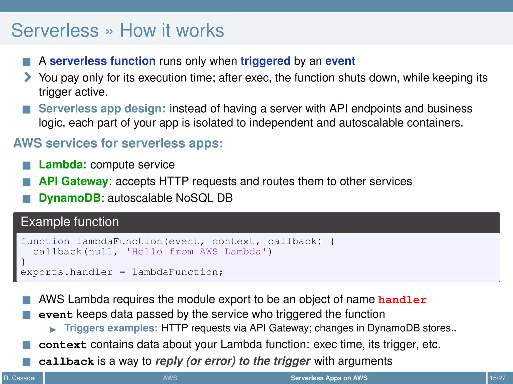Click the blue word 'event' in the first bullet
513x384 pixels.
pyautogui.click(x=340, y=61)
